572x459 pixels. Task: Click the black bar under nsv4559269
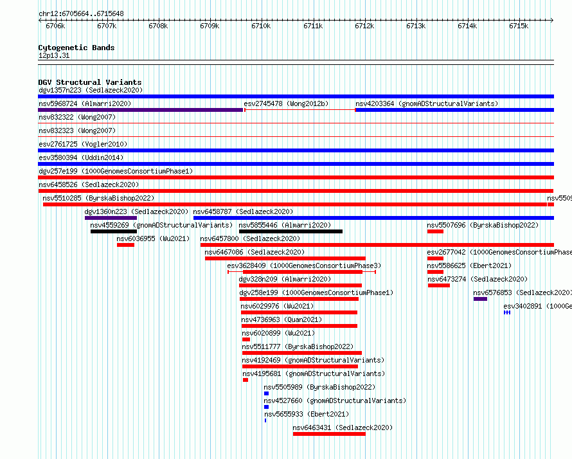[x=114, y=231]
